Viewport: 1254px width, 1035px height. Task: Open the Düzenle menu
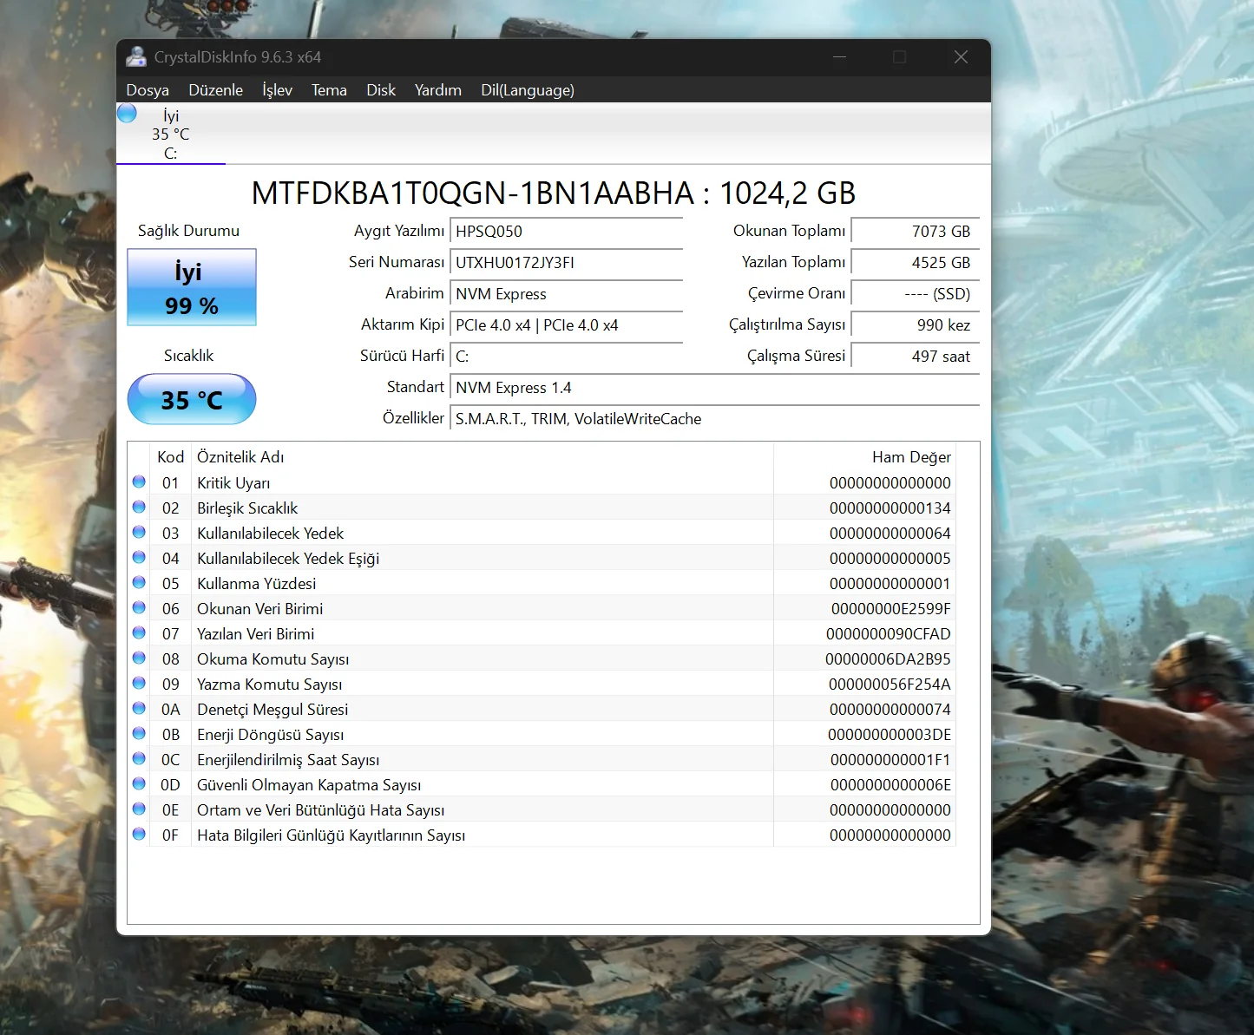215,90
